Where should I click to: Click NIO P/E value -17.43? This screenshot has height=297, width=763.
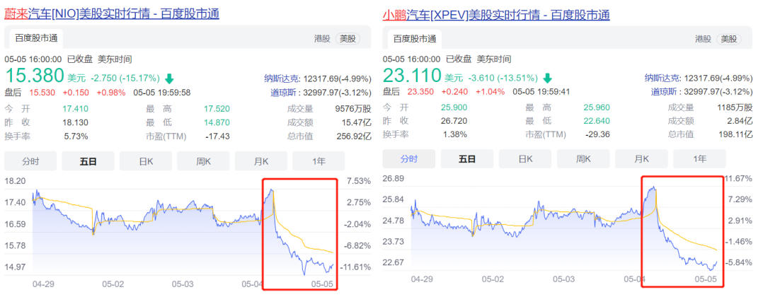pyautogui.click(x=218, y=136)
